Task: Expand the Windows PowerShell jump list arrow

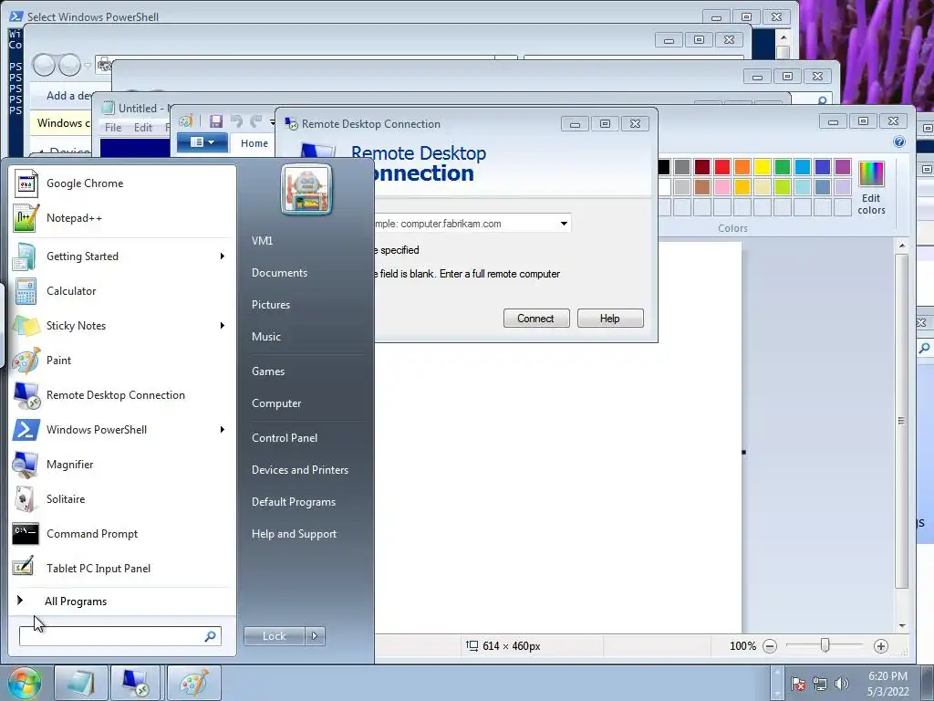Action: (223, 430)
